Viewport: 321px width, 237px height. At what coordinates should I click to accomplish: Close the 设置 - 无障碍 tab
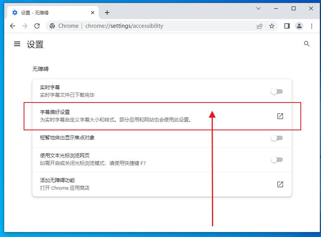(x=93, y=13)
